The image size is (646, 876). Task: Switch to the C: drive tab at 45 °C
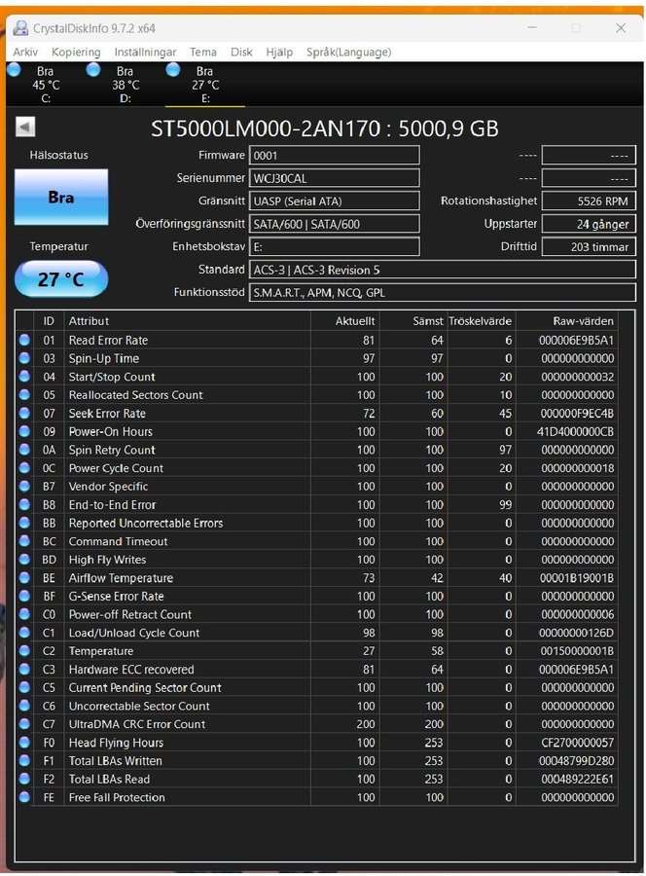point(46,85)
